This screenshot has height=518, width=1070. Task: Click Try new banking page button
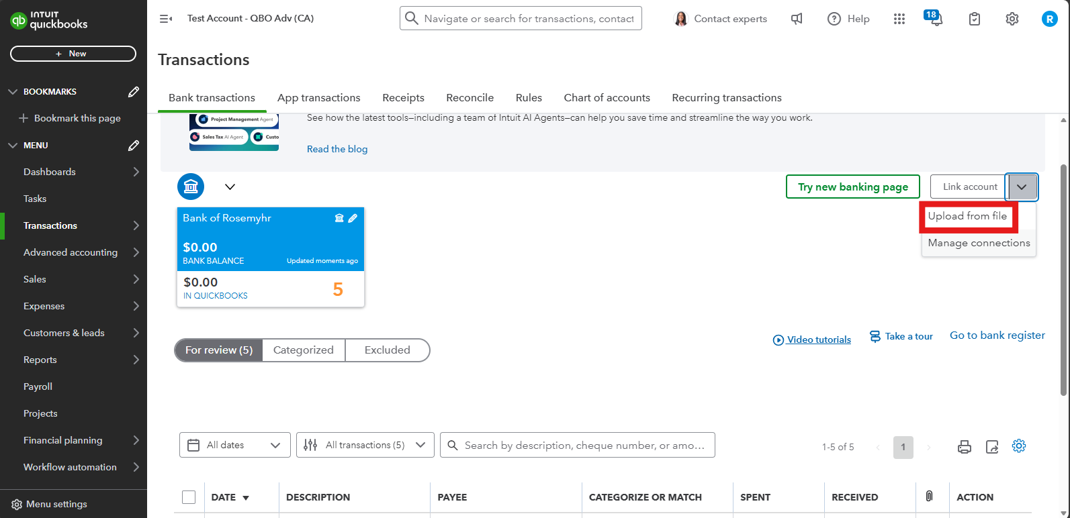[x=852, y=187]
